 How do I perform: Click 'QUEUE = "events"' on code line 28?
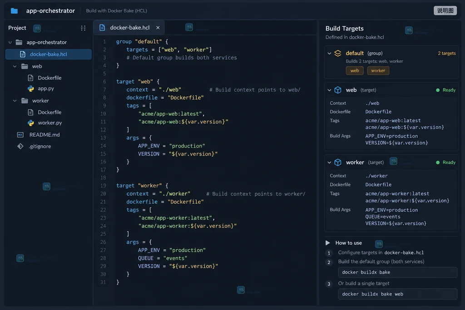(x=163, y=258)
